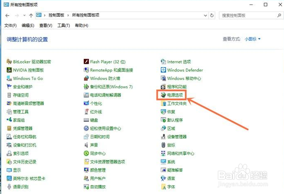The height and width of the screenshot is (194, 284).
Task: Open the 安全和维护 flag icon
Action: (x=9, y=86)
